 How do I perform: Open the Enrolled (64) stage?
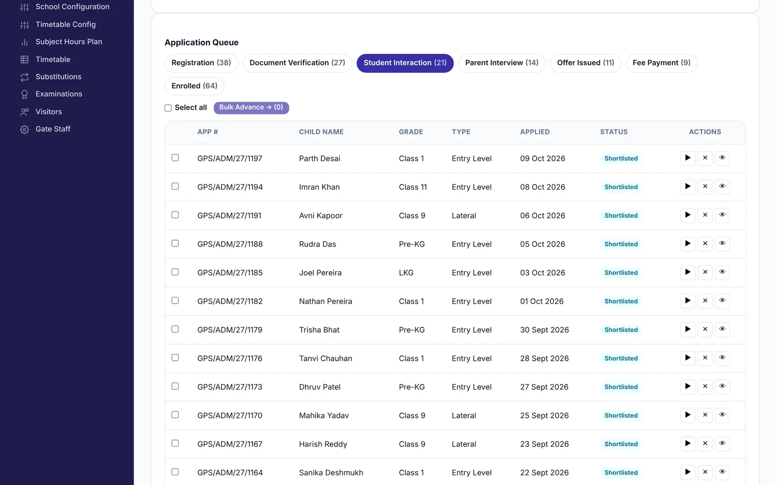tap(194, 86)
